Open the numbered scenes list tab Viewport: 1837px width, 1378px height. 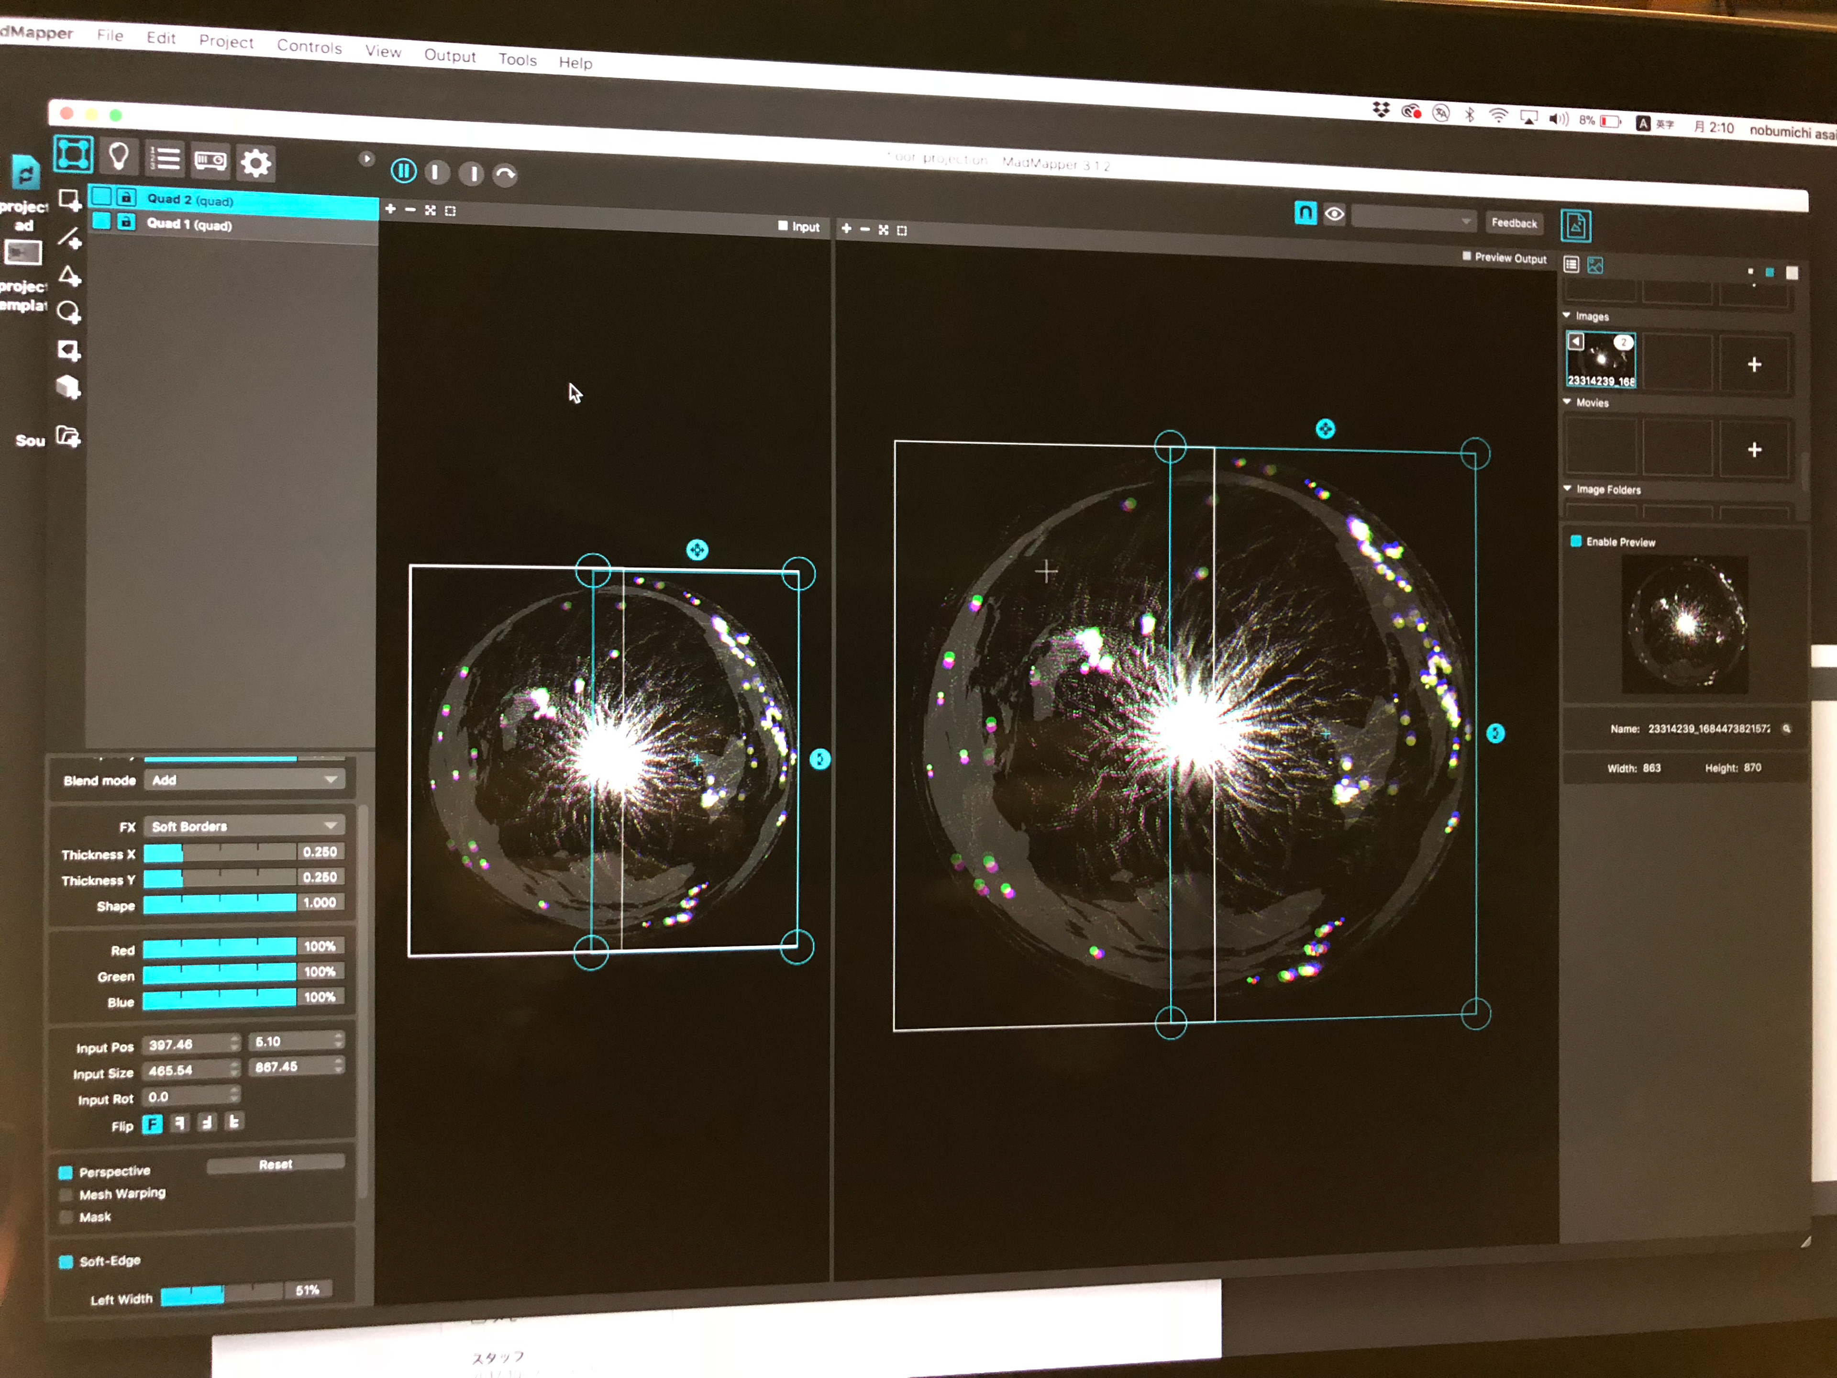pos(165,158)
